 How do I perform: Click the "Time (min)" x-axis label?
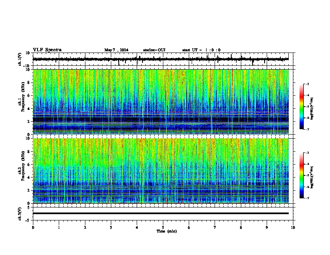point(167,231)
